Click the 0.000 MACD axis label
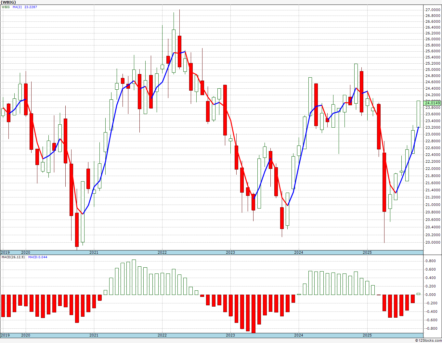 click(x=431, y=295)
